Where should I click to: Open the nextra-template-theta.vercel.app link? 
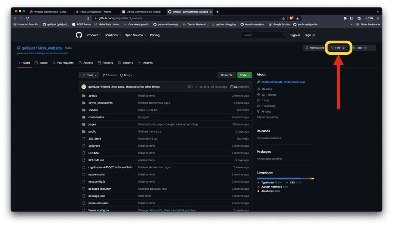283,82
